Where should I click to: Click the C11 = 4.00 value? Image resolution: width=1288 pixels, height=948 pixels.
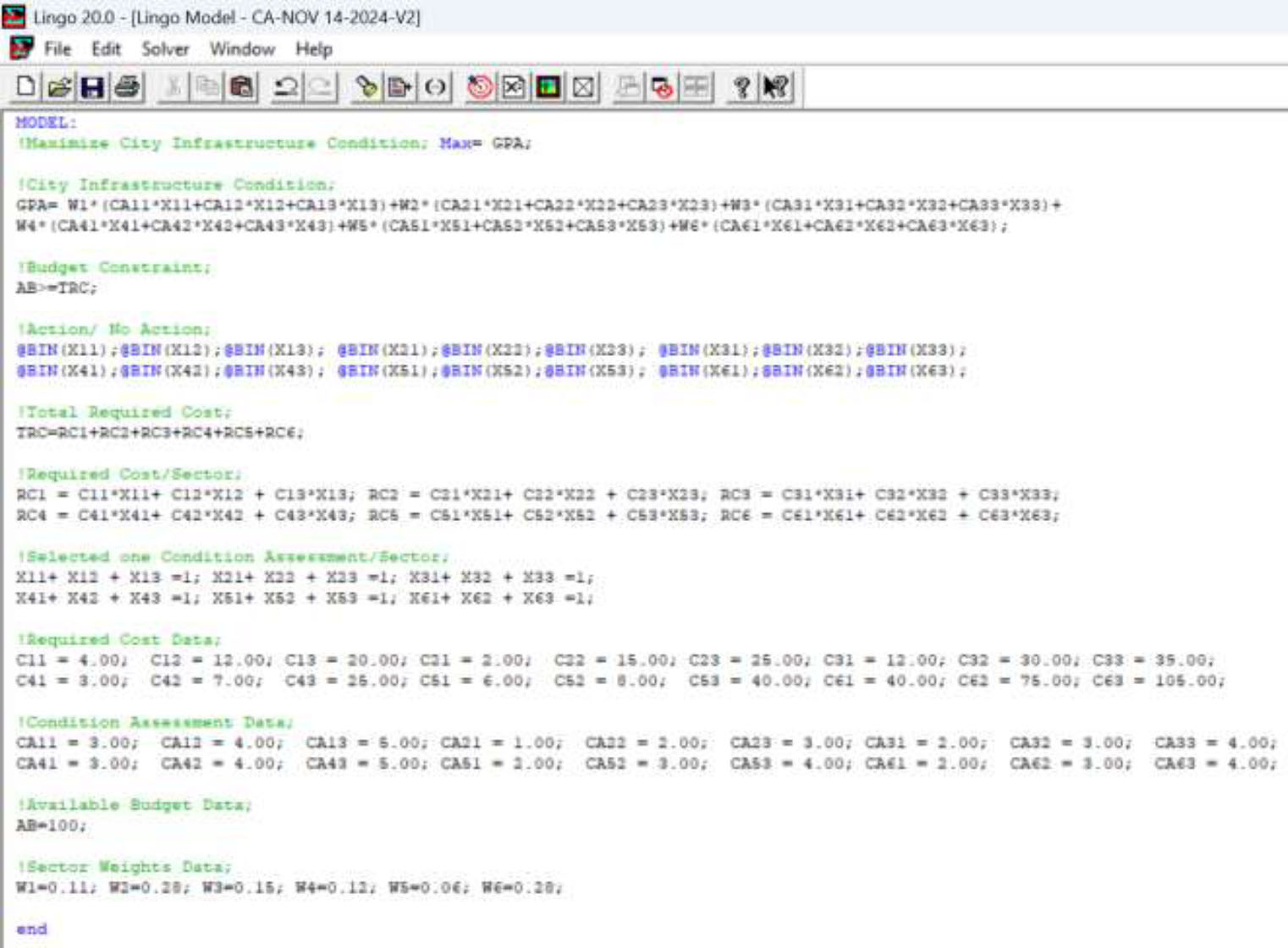pyautogui.click(x=72, y=660)
